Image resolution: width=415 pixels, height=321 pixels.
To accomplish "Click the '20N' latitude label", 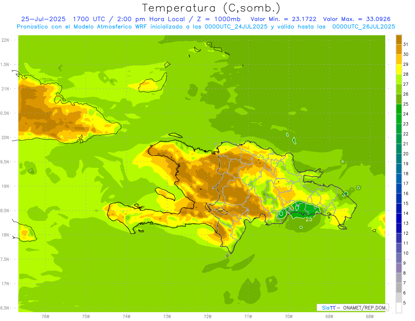I will (6, 137).
